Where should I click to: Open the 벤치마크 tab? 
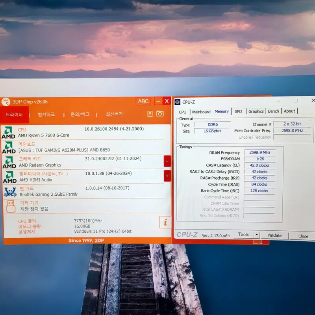pyautogui.click(x=46, y=114)
